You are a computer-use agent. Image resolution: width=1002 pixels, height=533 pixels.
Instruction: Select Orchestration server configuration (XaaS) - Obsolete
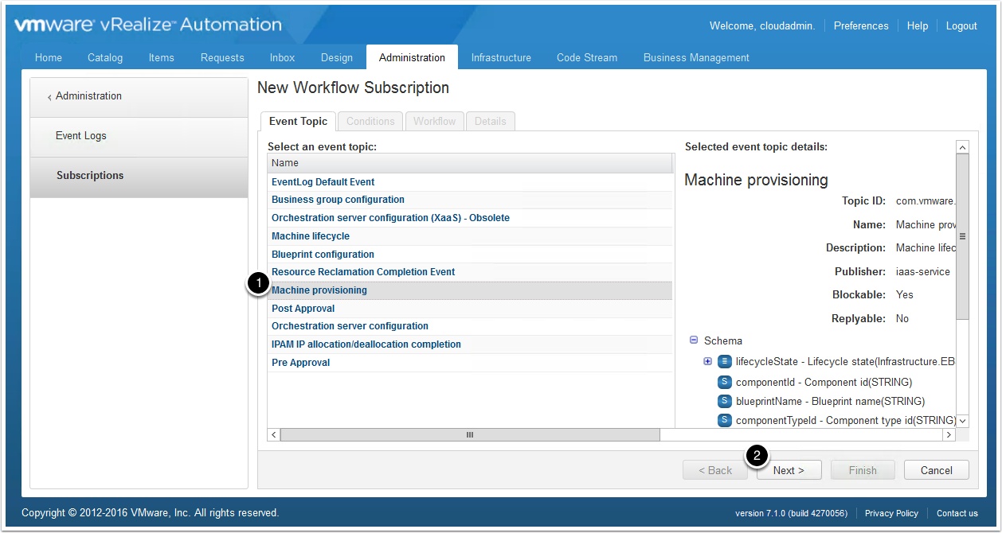tap(470, 218)
